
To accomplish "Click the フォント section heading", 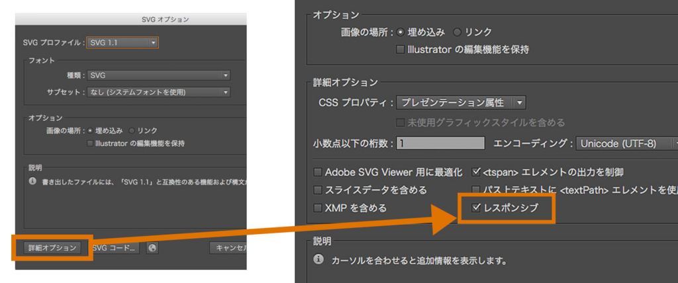I will point(42,60).
